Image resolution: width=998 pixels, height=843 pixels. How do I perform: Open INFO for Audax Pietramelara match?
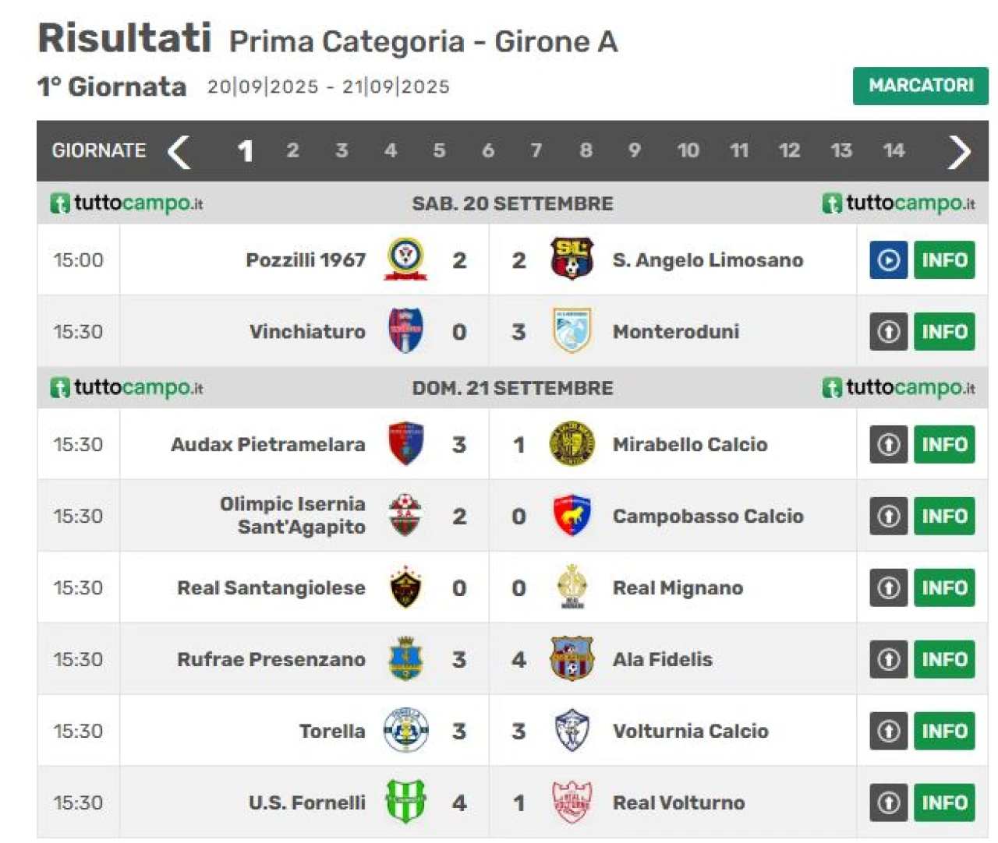click(x=944, y=444)
